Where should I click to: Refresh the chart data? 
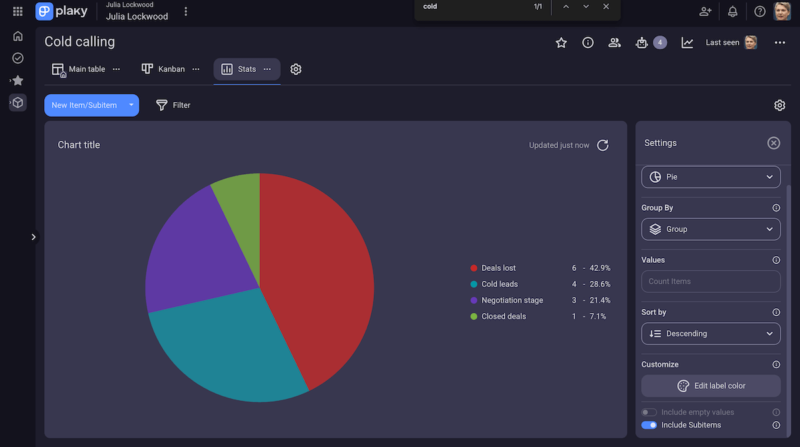coord(603,145)
